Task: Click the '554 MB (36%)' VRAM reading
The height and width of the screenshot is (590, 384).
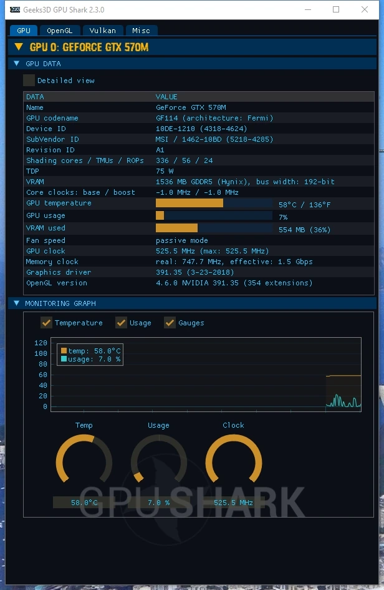Action: click(x=304, y=230)
